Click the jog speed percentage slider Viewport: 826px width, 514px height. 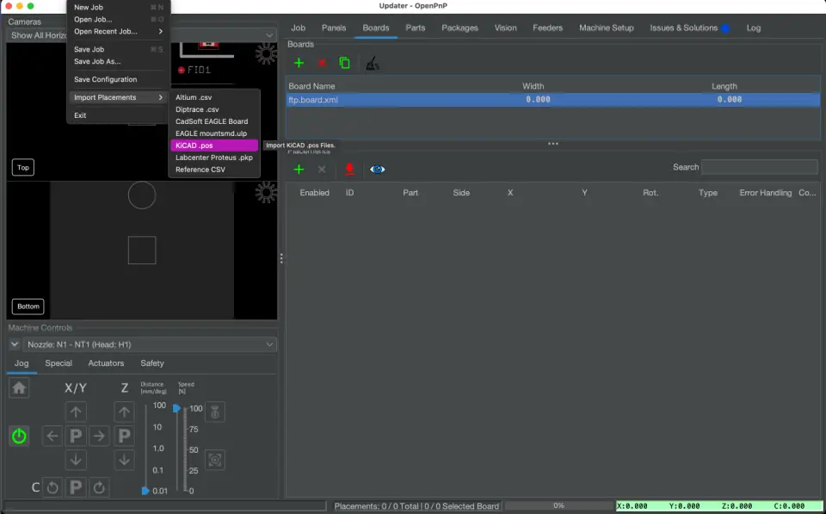(178, 448)
